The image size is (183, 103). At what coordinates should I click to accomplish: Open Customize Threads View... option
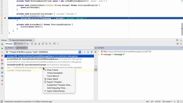pos(59,85)
